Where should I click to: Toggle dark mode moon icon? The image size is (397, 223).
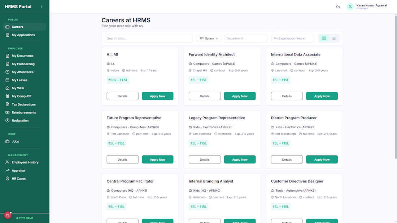338,6
